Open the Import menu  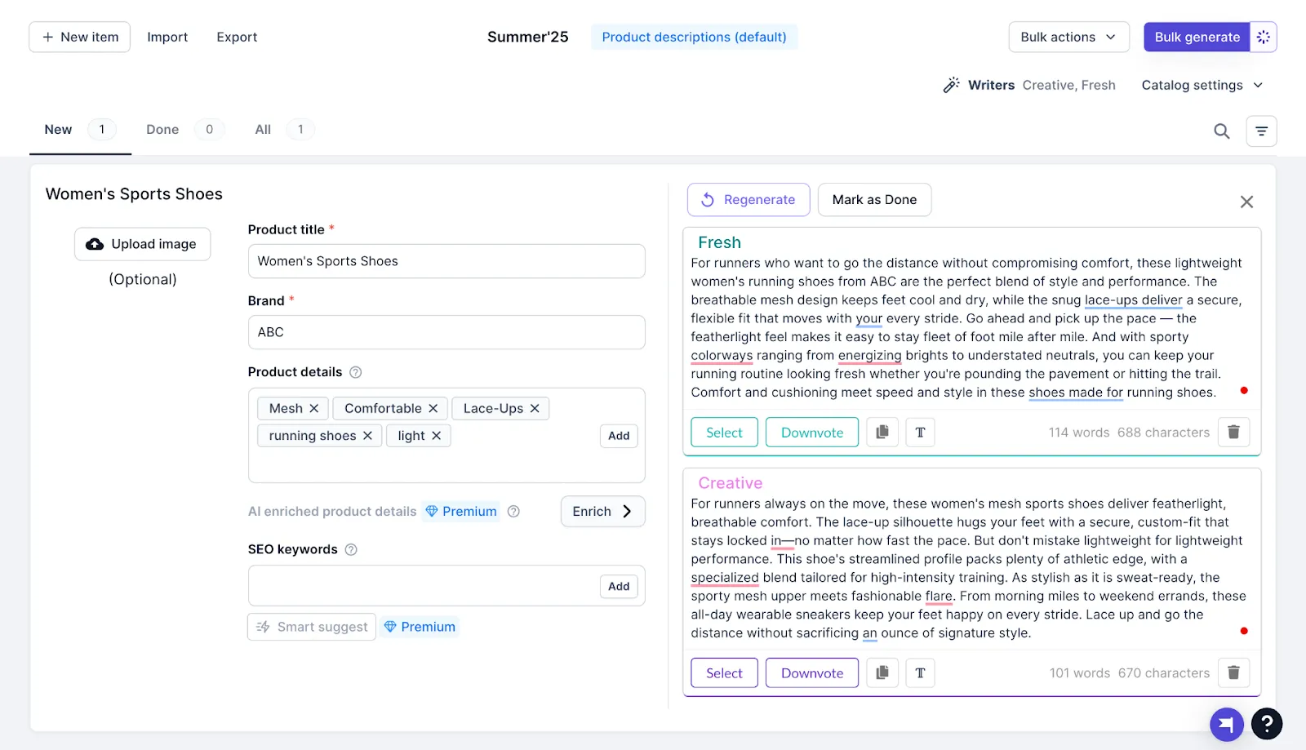coord(167,37)
